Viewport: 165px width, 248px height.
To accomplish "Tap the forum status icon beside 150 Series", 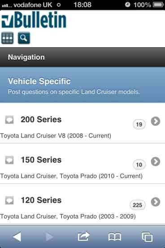I will pos(9,160).
